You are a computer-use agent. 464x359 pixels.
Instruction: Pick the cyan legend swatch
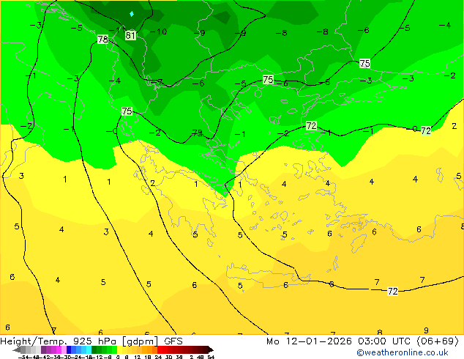pyautogui.click(x=89, y=349)
